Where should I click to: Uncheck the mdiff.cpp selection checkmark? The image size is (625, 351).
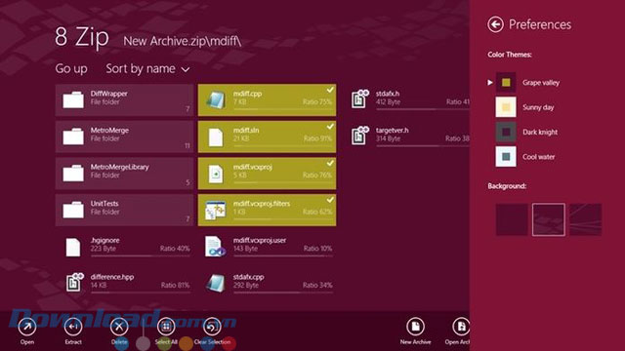click(330, 90)
